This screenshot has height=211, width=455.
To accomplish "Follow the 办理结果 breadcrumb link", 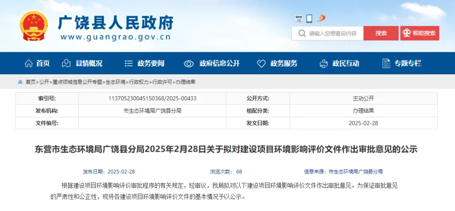I will [x=186, y=82].
